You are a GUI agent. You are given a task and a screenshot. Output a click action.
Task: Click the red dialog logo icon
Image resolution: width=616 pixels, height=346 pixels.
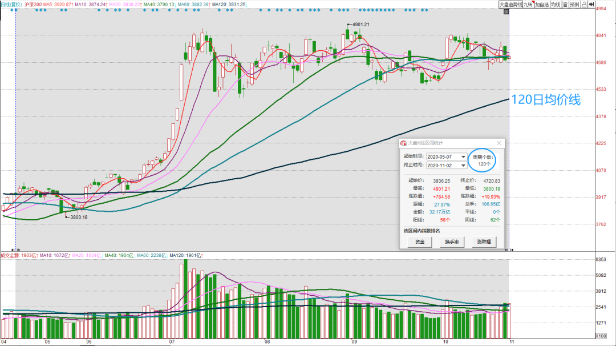[403, 143]
